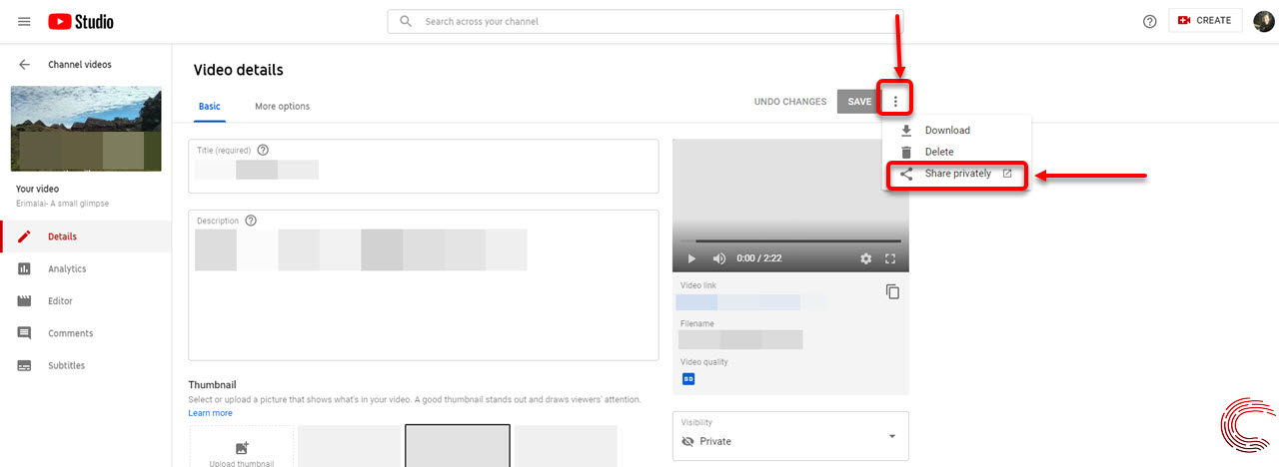Click the Editor film strip icon
The height and width of the screenshot is (467, 1279).
24,300
